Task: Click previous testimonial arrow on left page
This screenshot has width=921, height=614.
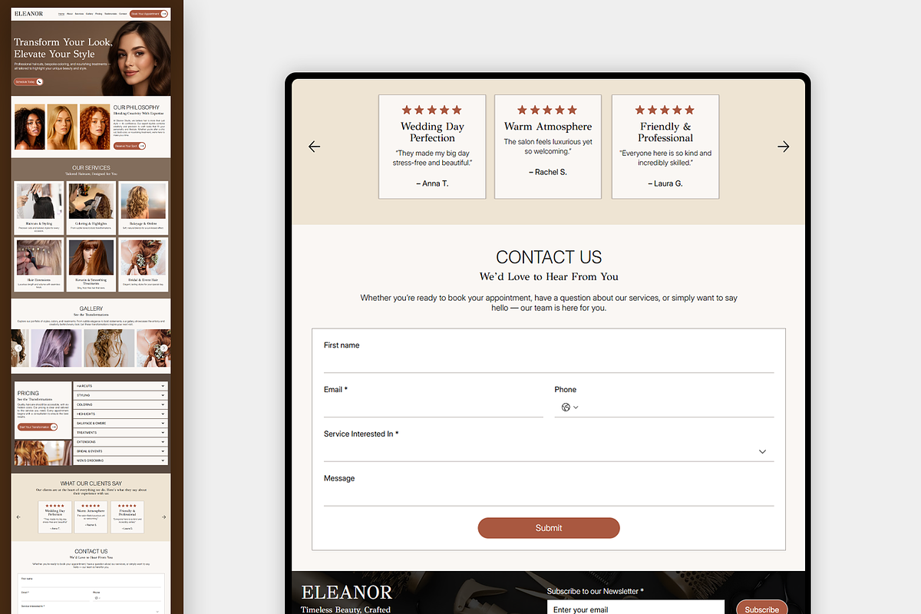Action: click(18, 517)
